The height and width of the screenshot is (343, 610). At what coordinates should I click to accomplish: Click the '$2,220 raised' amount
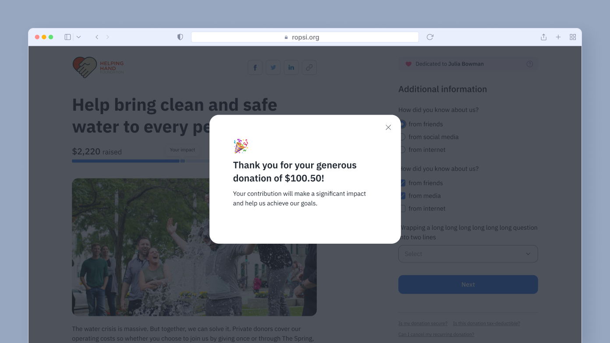[x=97, y=151]
